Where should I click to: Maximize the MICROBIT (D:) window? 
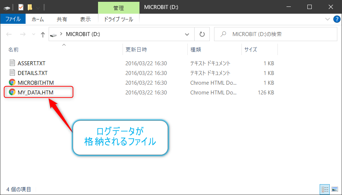click(x=309, y=7)
